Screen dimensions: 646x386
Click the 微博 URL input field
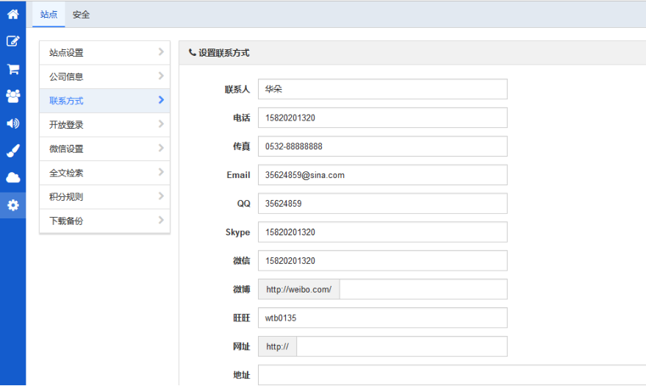pyautogui.click(x=423, y=289)
